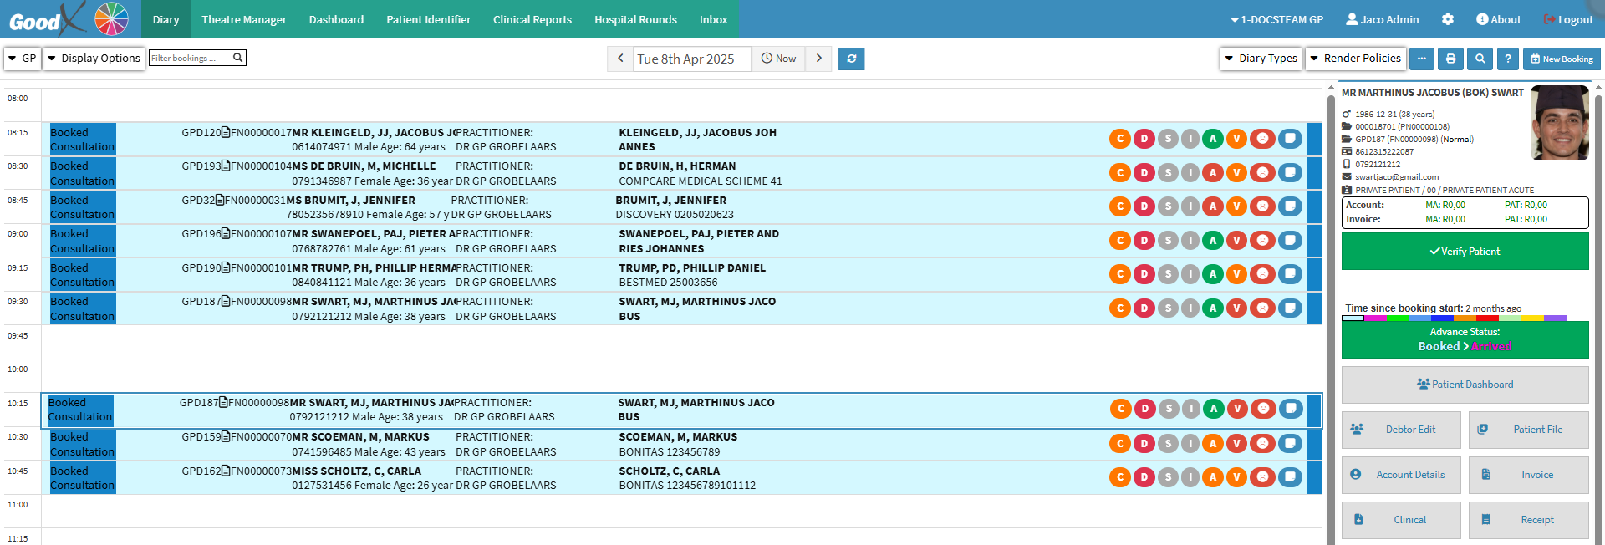Click the print diary icon
The image size is (1605, 545).
1450,59
